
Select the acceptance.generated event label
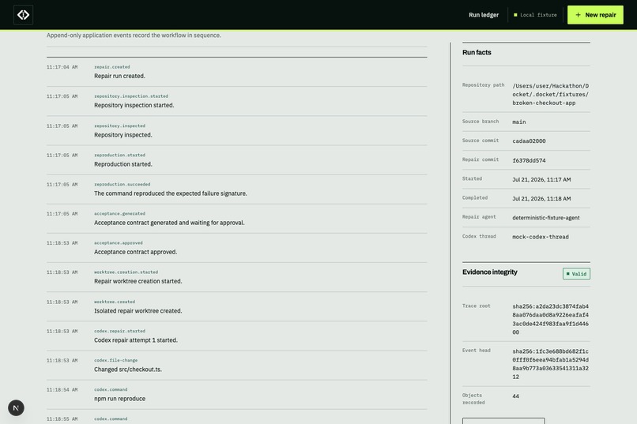(119, 213)
